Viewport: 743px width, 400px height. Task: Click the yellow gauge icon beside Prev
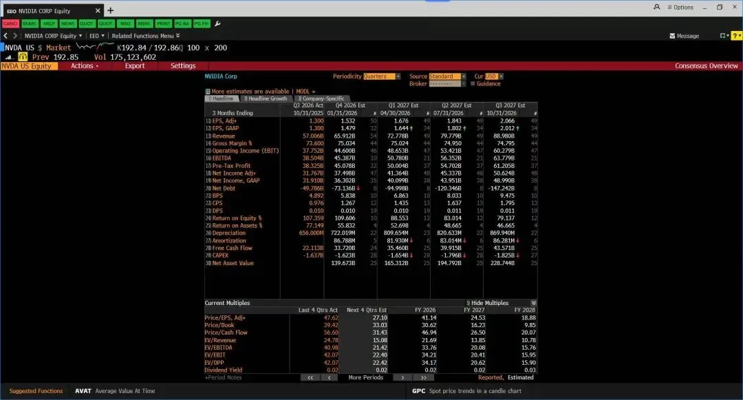23,56
